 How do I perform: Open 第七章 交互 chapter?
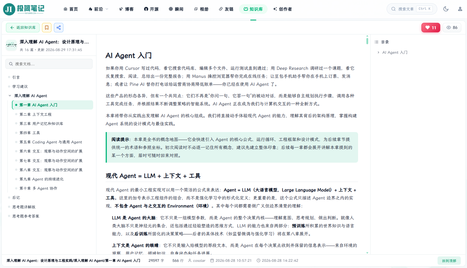pos(51,161)
